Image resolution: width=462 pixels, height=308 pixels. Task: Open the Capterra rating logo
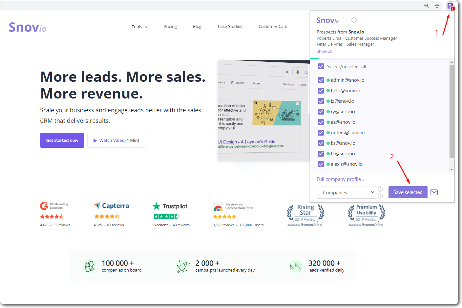coord(111,206)
